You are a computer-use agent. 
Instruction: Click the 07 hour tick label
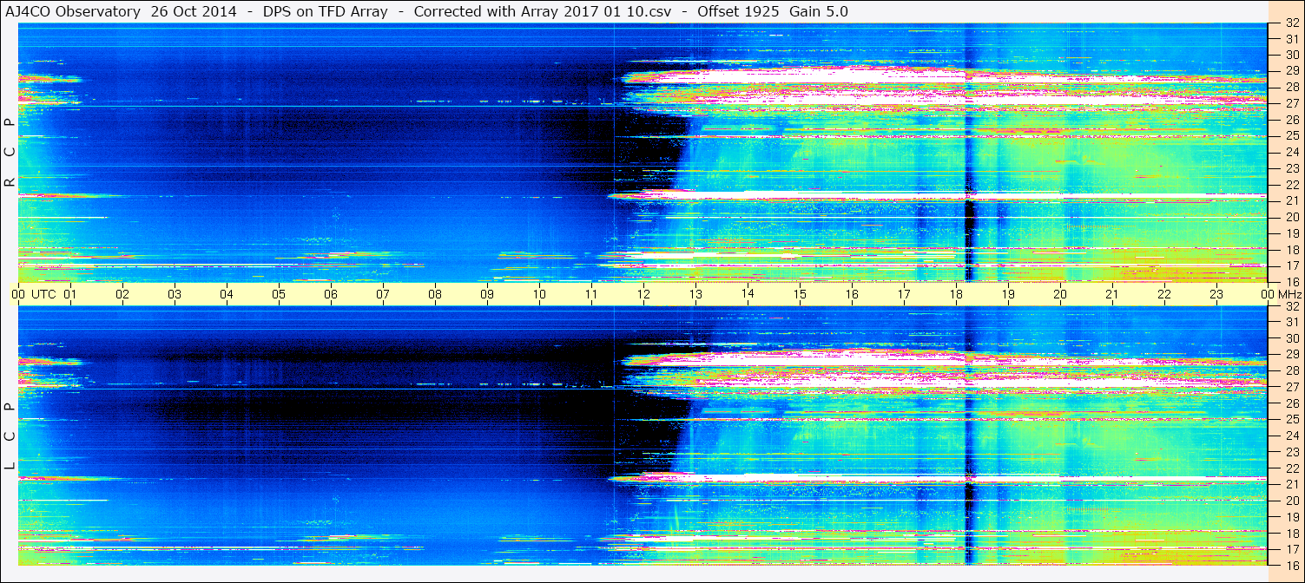coord(383,294)
